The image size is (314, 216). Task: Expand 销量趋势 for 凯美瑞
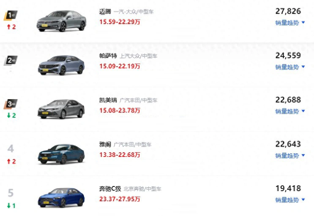coord(290,111)
